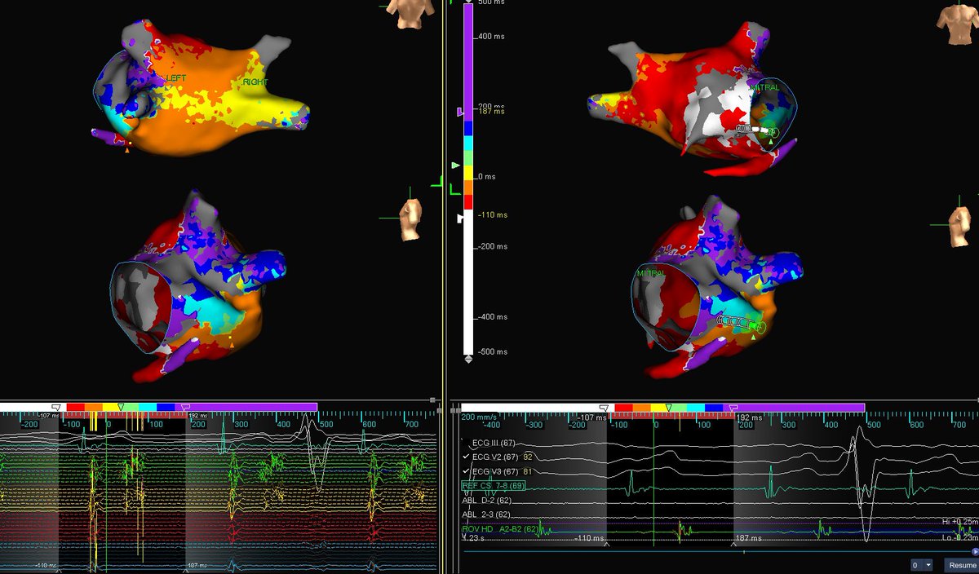This screenshot has width=979, height=574.
Task: Click the white window marker in right annotation bar
Action: [605, 406]
